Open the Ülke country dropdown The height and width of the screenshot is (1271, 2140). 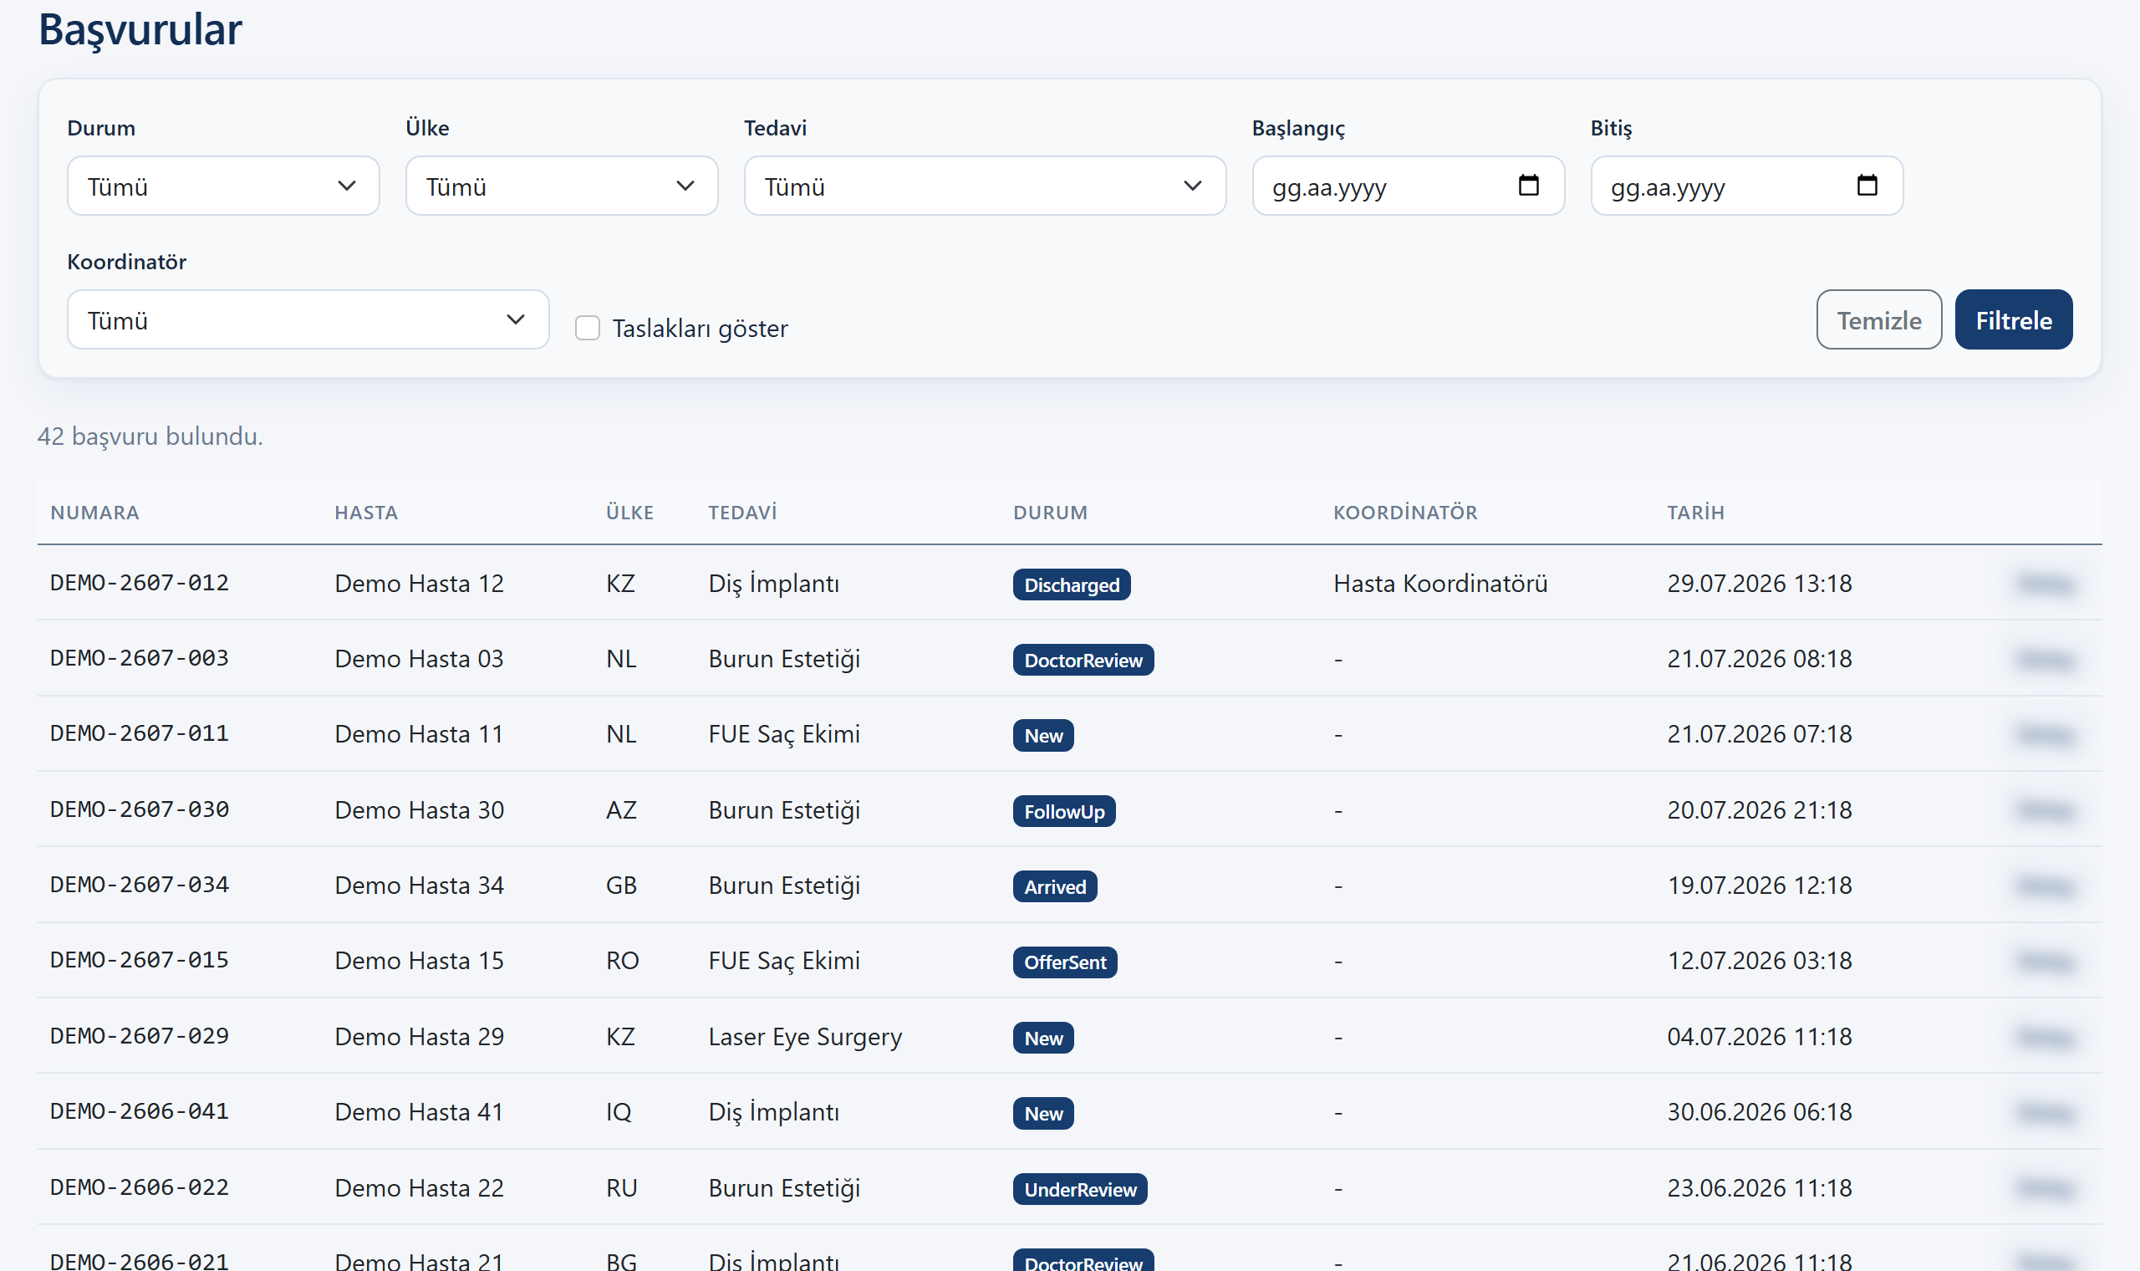(562, 186)
